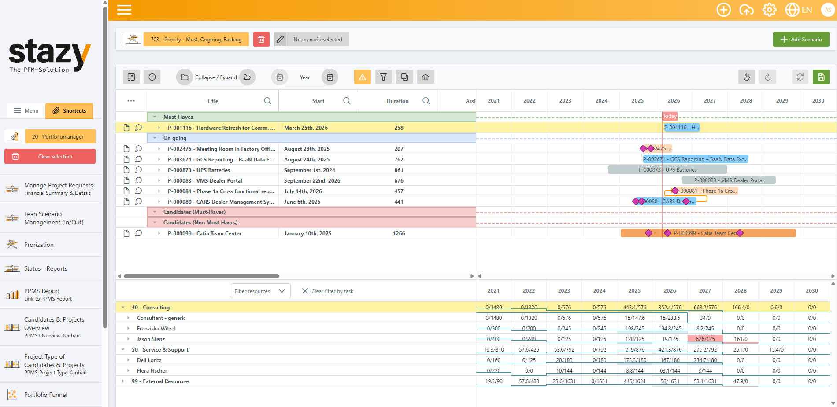Open the AS user avatar menu

[x=828, y=10]
